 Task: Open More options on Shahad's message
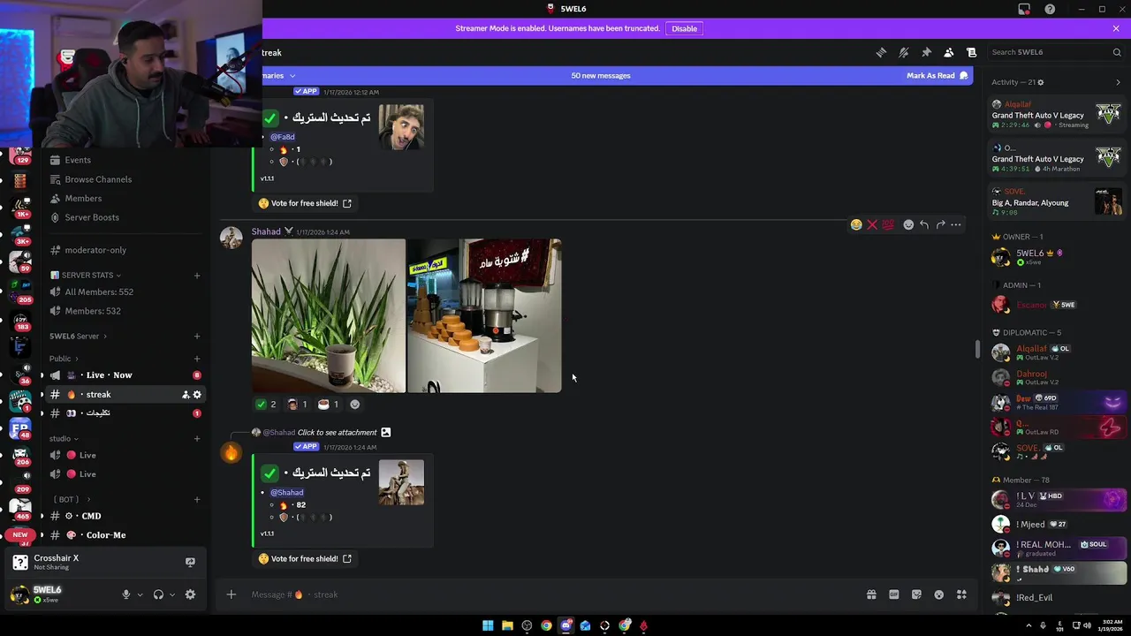956,224
